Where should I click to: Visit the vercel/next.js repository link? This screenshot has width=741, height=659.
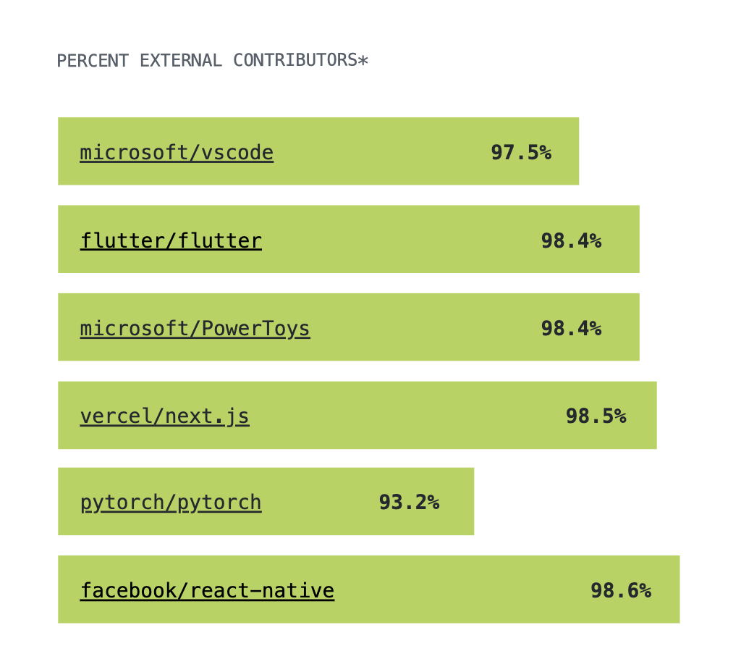tap(164, 416)
